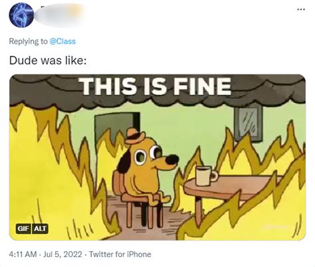The image size is (315, 267).
Task: Click the THIS IS FINE caption text
Action: point(156,86)
